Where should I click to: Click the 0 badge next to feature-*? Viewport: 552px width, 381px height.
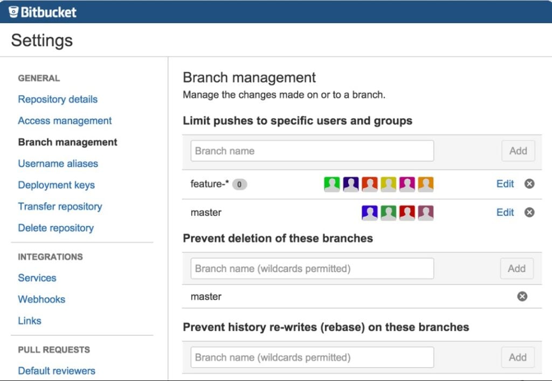[239, 184]
